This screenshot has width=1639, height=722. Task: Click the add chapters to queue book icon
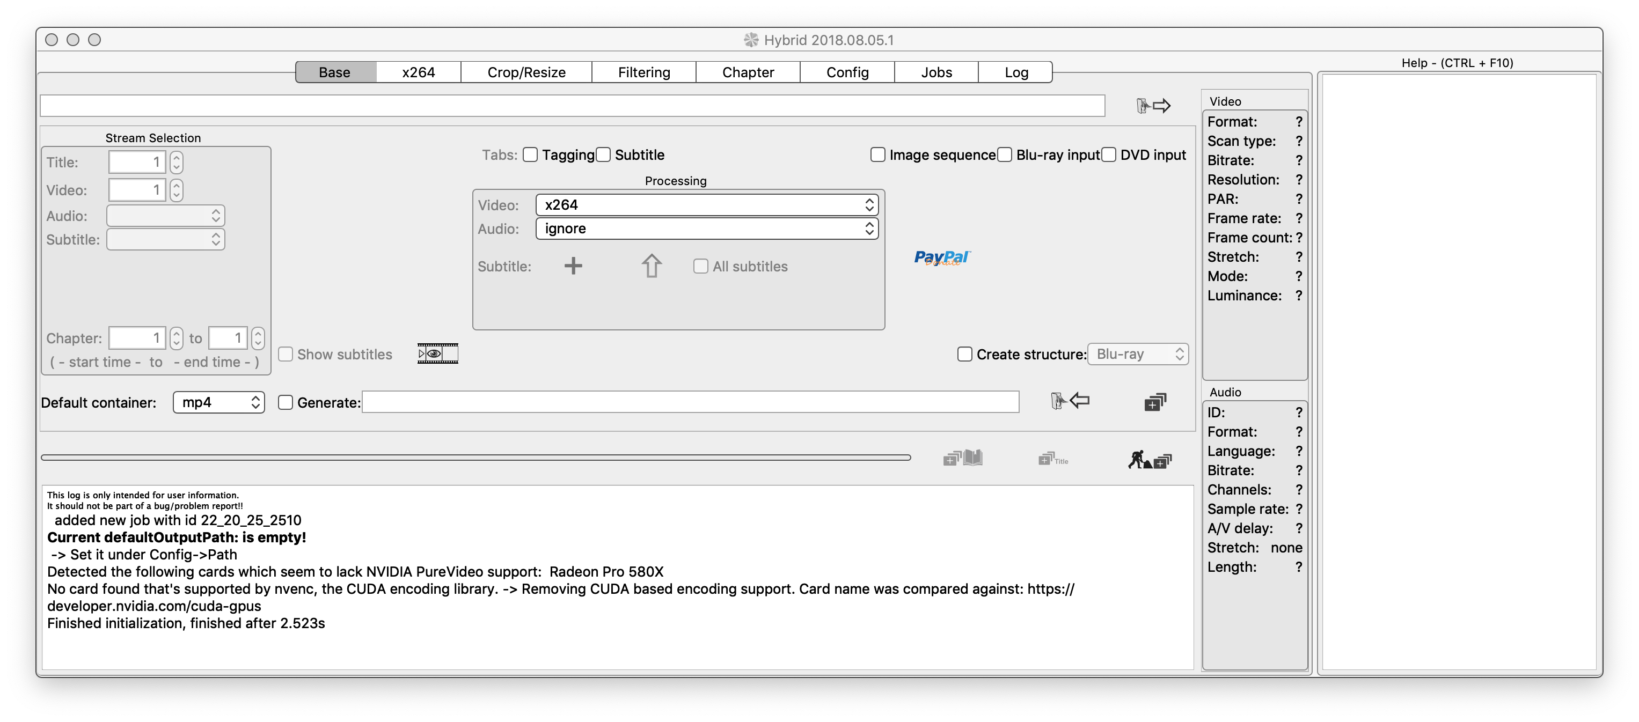(963, 458)
